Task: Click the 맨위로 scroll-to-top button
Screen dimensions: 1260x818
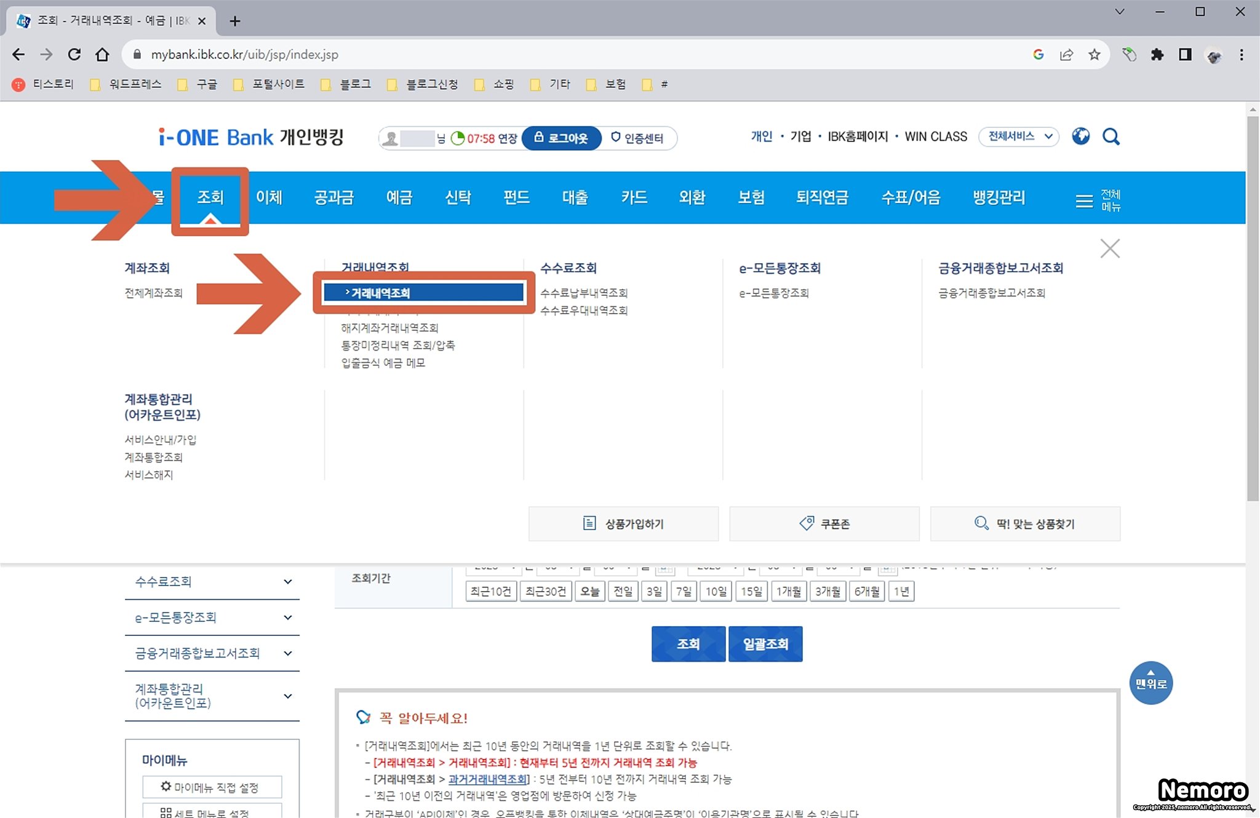Action: click(x=1150, y=683)
